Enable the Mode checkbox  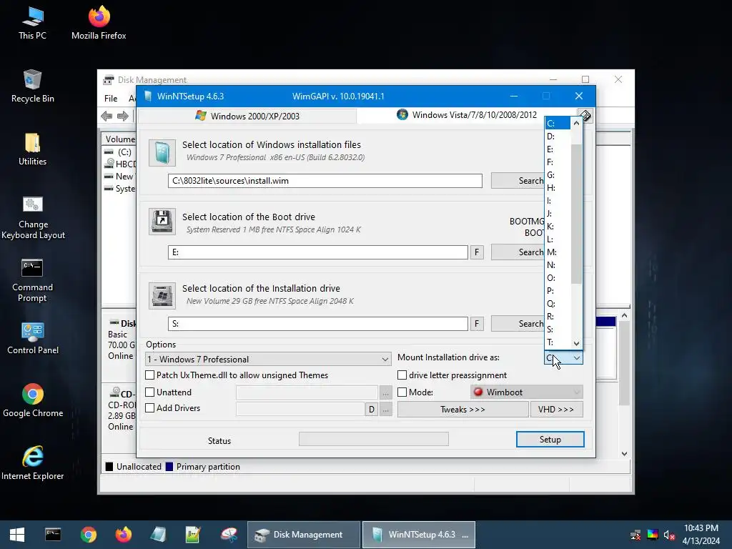402,392
